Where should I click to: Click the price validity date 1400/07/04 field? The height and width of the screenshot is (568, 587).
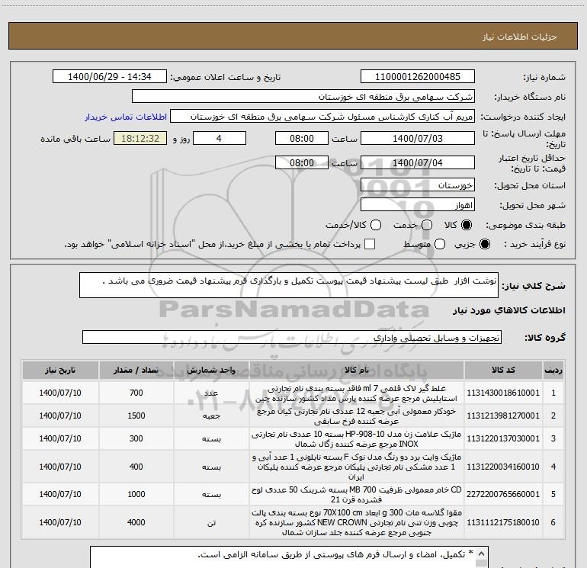(x=418, y=163)
